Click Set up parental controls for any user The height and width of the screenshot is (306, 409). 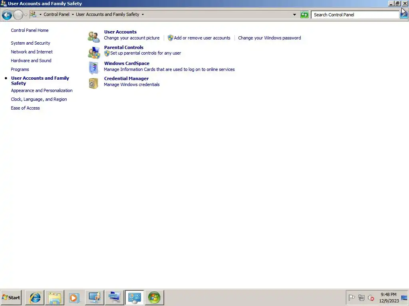click(145, 53)
